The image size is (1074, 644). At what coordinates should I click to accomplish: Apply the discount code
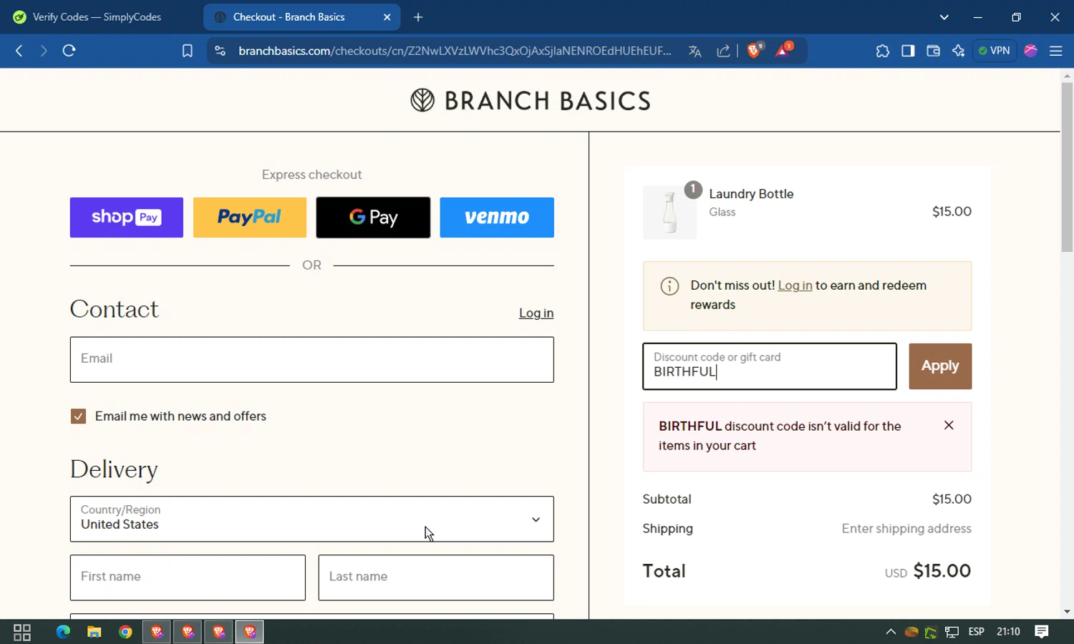tap(940, 366)
